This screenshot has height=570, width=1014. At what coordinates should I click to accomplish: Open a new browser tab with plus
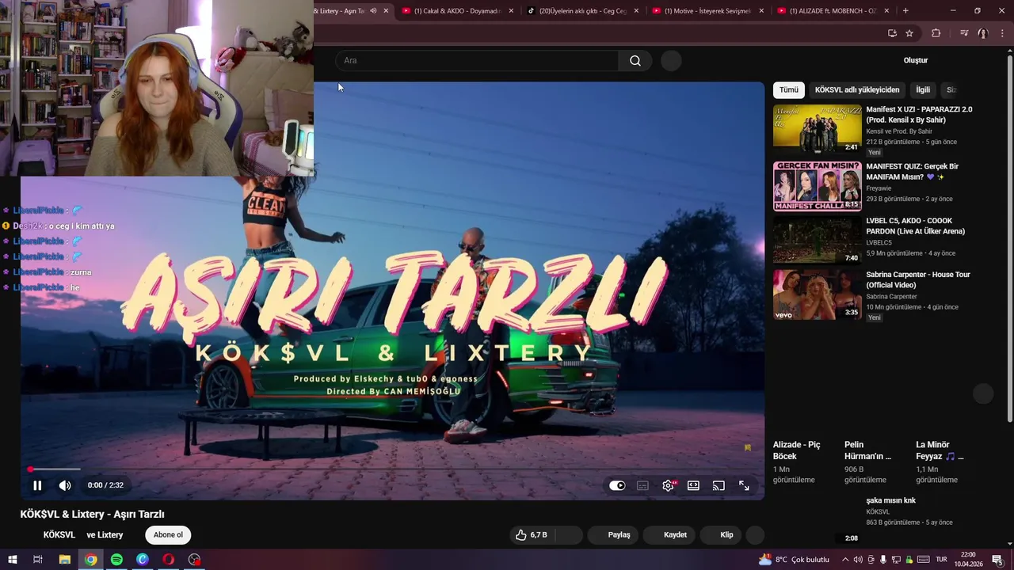tap(905, 11)
